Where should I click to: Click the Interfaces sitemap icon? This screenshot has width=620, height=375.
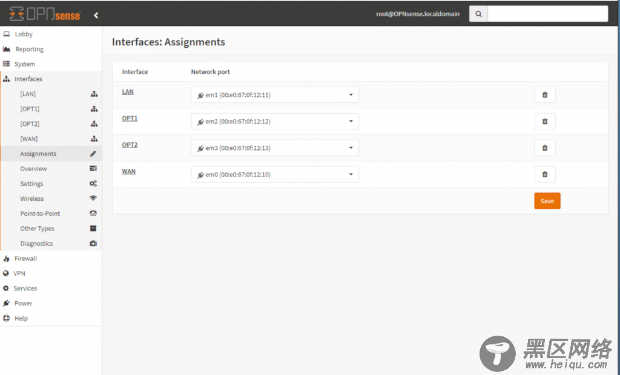(x=6, y=79)
